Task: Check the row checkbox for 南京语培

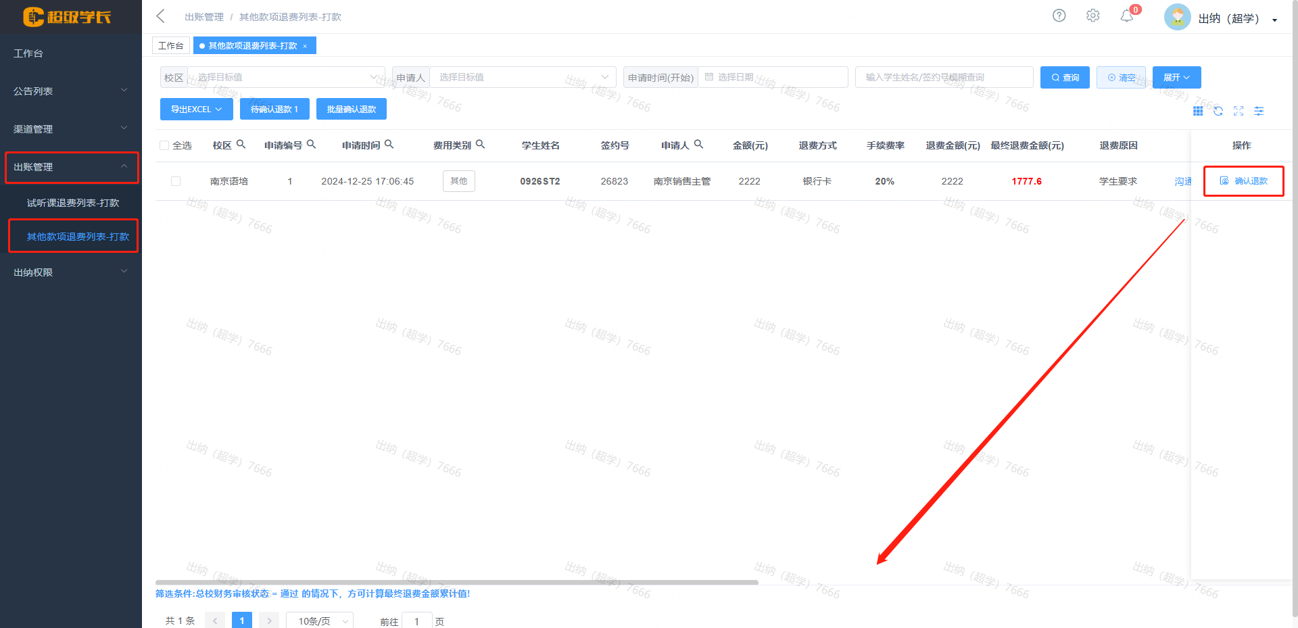Action: tap(176, 181)
